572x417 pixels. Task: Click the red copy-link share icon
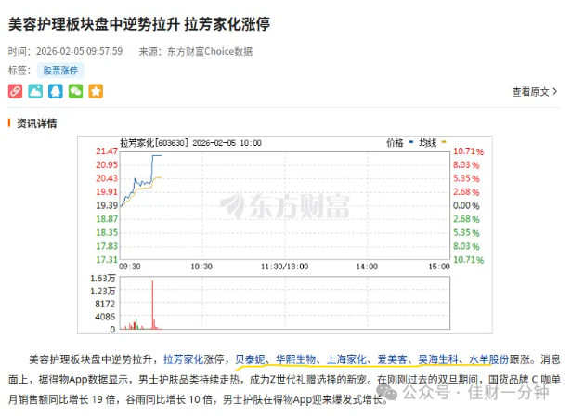(x=15, y=91)
